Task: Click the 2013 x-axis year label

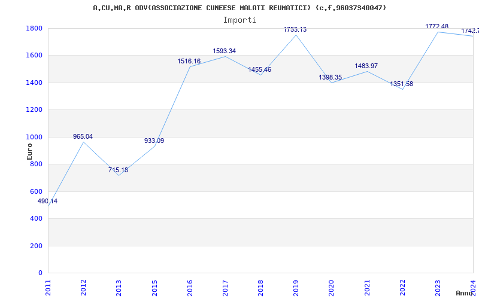Action: [x=119, y=288]
